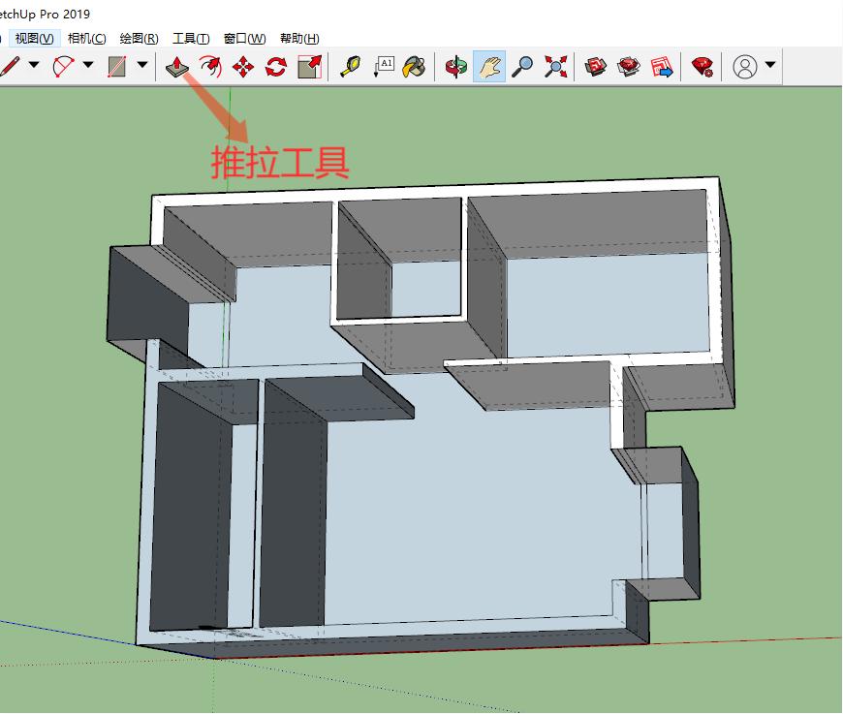Send the model to LayOut

pyautogui.click(x=662, y=67)
